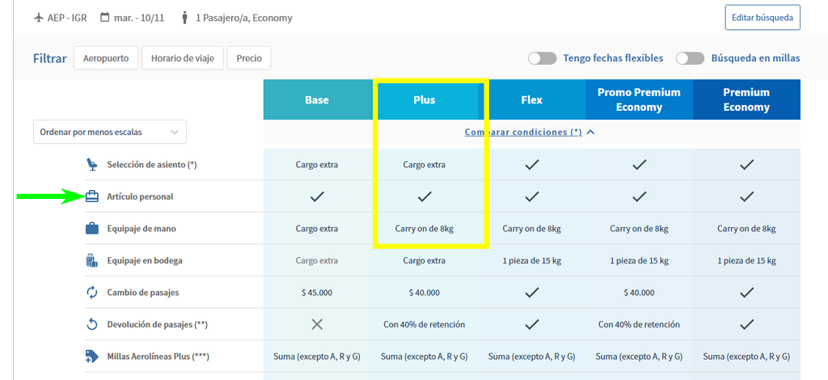The width and height of the screenshot is (828, 380).
Task: Click Cargo extra for Plus Equipaje en bodega
Action: pos(424,260)
